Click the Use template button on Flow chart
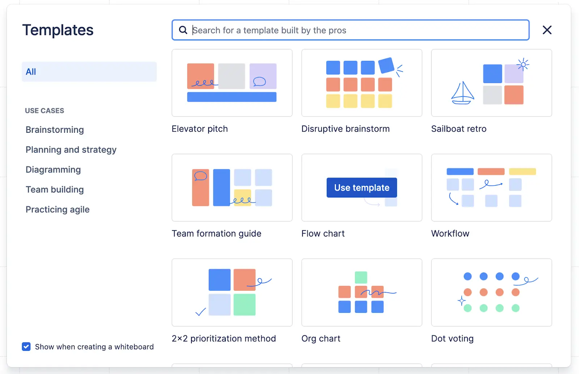 pos(362,188)
